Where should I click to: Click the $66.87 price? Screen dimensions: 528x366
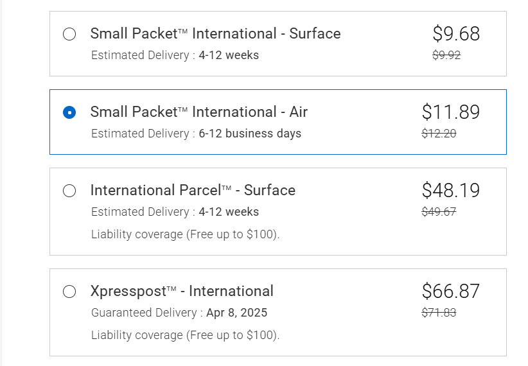pos(451,291)
